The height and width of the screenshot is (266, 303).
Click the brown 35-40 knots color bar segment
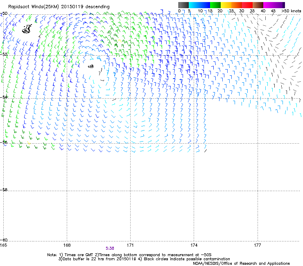click(258, 5)
